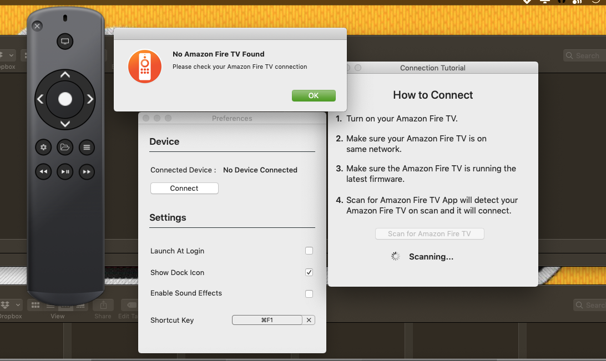The image size is (606, 361).
Task: Click the Share icon in the lower background toolbar
Action: point(103,305)
